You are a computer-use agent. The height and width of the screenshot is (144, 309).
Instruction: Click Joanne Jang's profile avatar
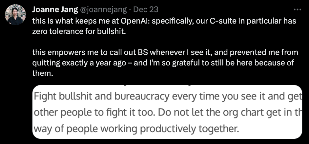click(15, 15)
